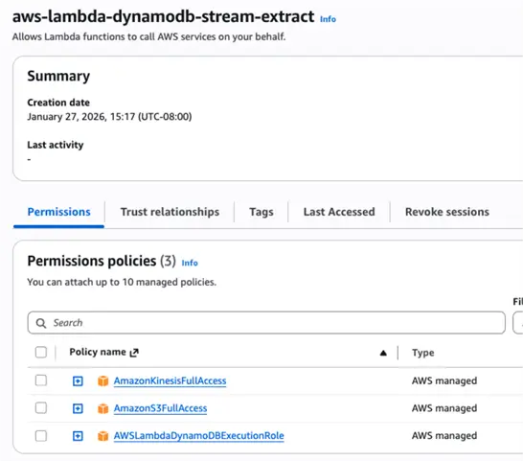Click the Info link beside the role name
This screenshot has width=523, height=461.
pyautogui.click(x=328, y=19)
